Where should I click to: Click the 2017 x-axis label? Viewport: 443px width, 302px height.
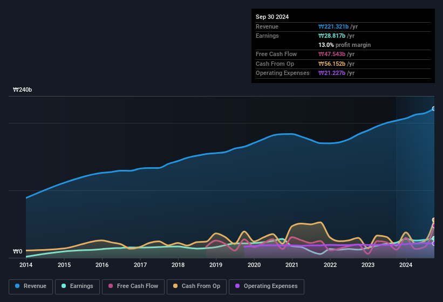tap(140, 265)
